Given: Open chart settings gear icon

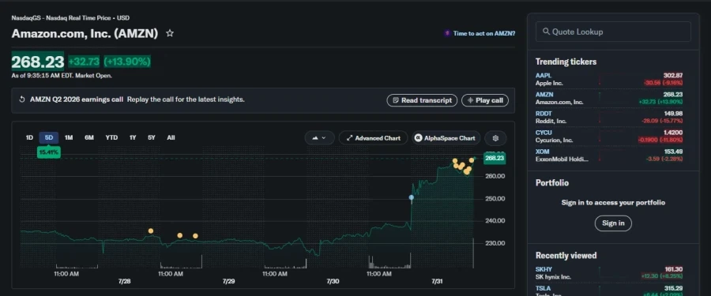Looking at the screenshot, I should point(495,138).
